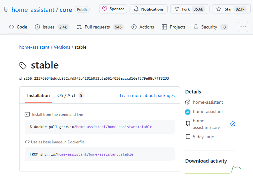Switch to the Actions tab
253x177 pixels.
(143, 27)
